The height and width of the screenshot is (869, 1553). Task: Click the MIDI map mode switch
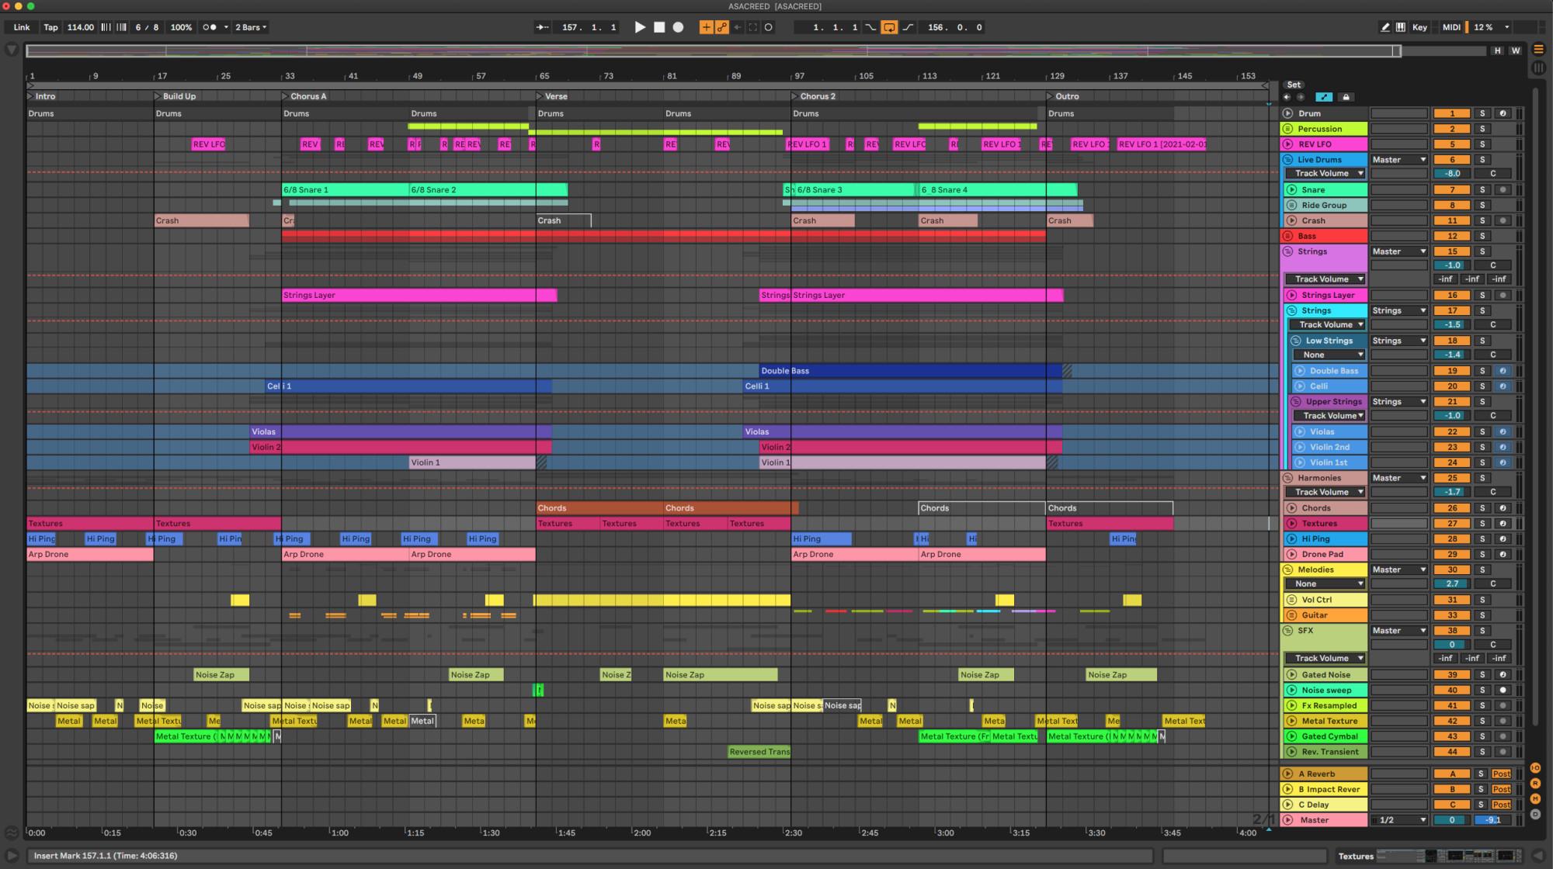(x=1451, y=27)
